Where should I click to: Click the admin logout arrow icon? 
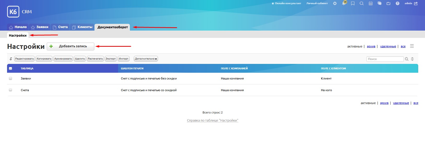click(416, 3)
